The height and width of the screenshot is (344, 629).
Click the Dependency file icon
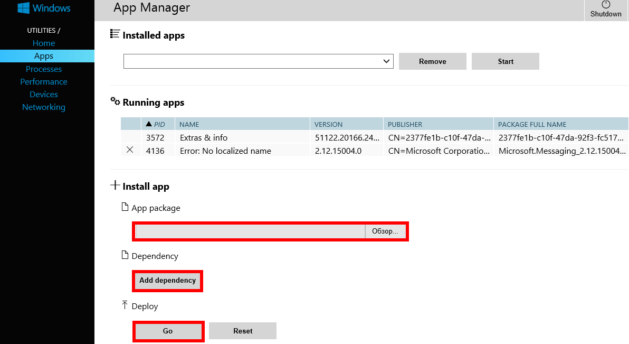click(x=125, y=255)
